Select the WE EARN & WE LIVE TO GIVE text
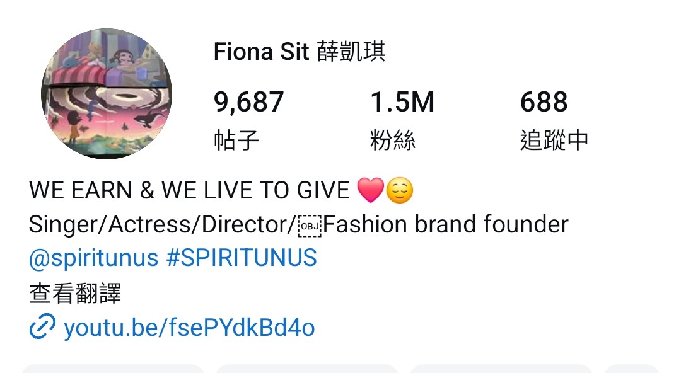Screen dimensions: 681x373 click(189, 190)
